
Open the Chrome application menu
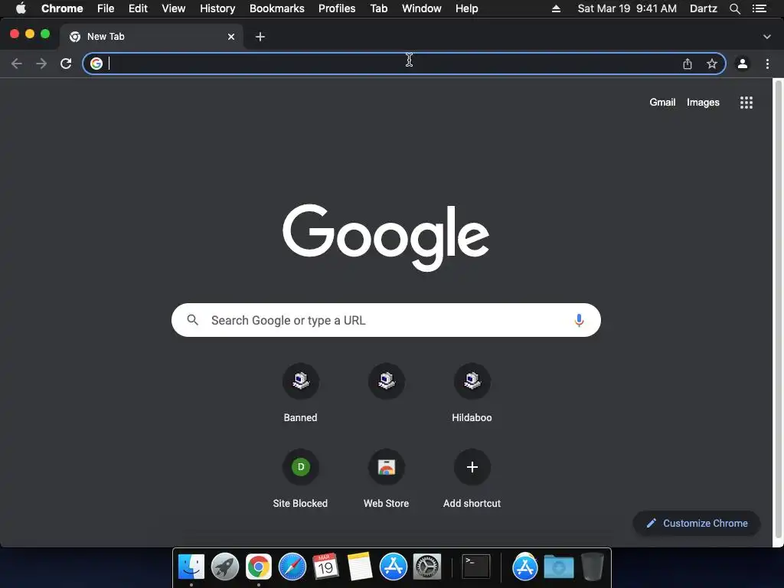(62, 8)
